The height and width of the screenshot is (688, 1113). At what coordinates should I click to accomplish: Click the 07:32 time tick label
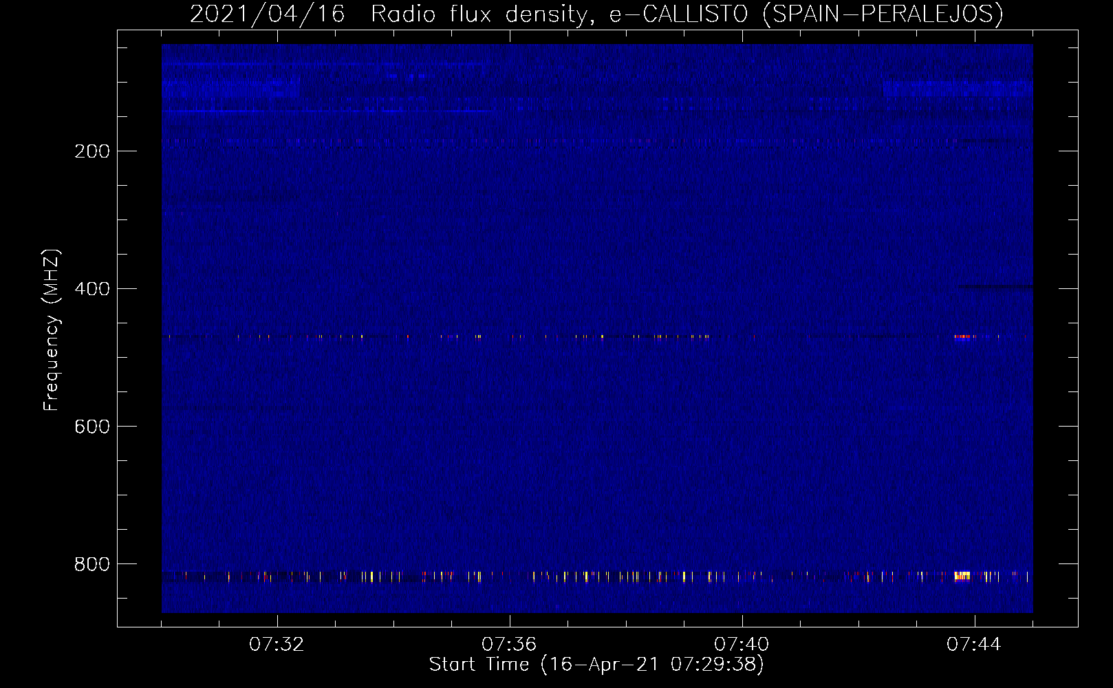277,645
